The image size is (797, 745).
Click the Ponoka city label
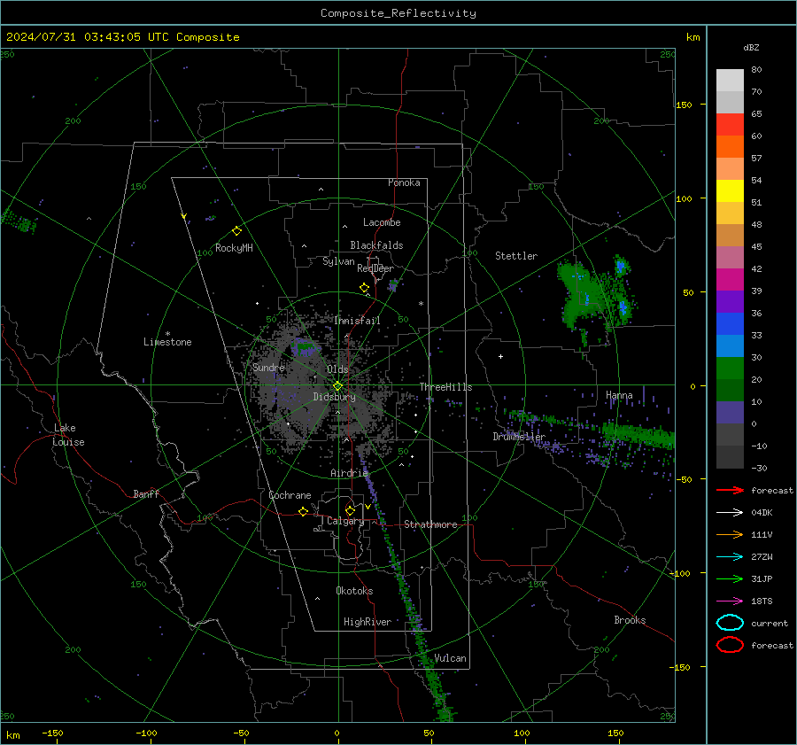click(404, 182)
